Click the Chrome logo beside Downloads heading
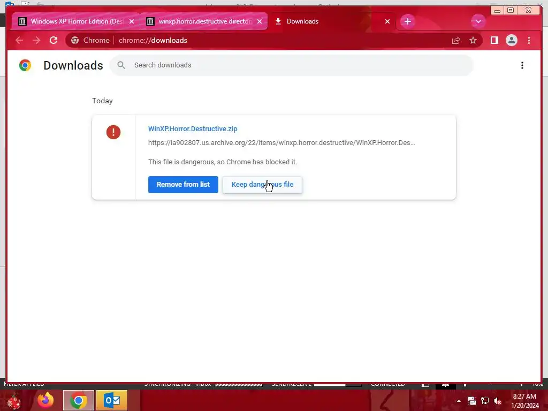 (x=25, y=65)
